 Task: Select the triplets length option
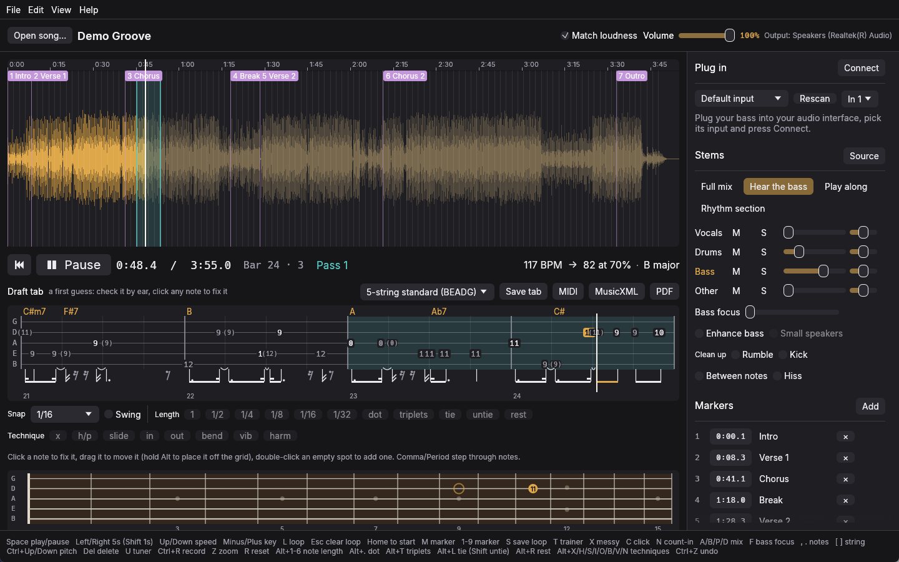tap(413, 415)
